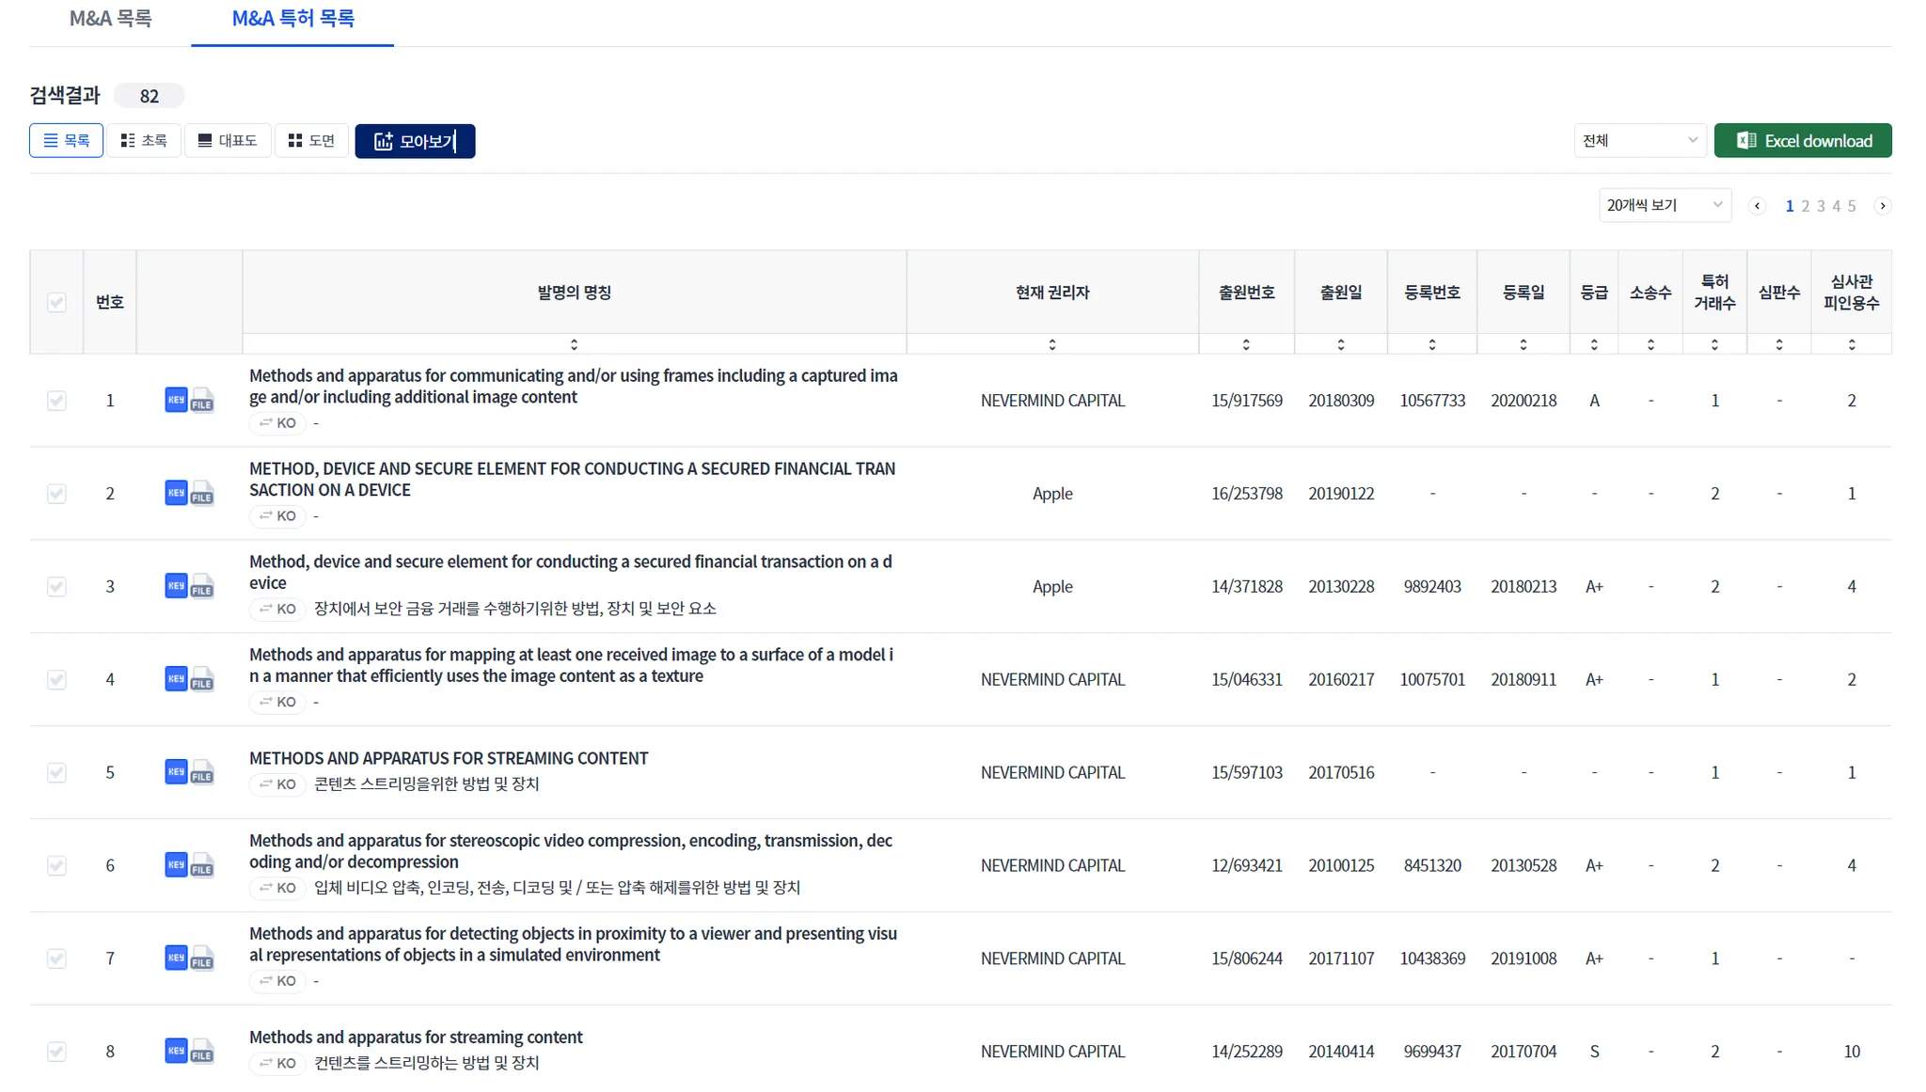Go to next page arrow

pyautogui.click(x=1883, y=206)
